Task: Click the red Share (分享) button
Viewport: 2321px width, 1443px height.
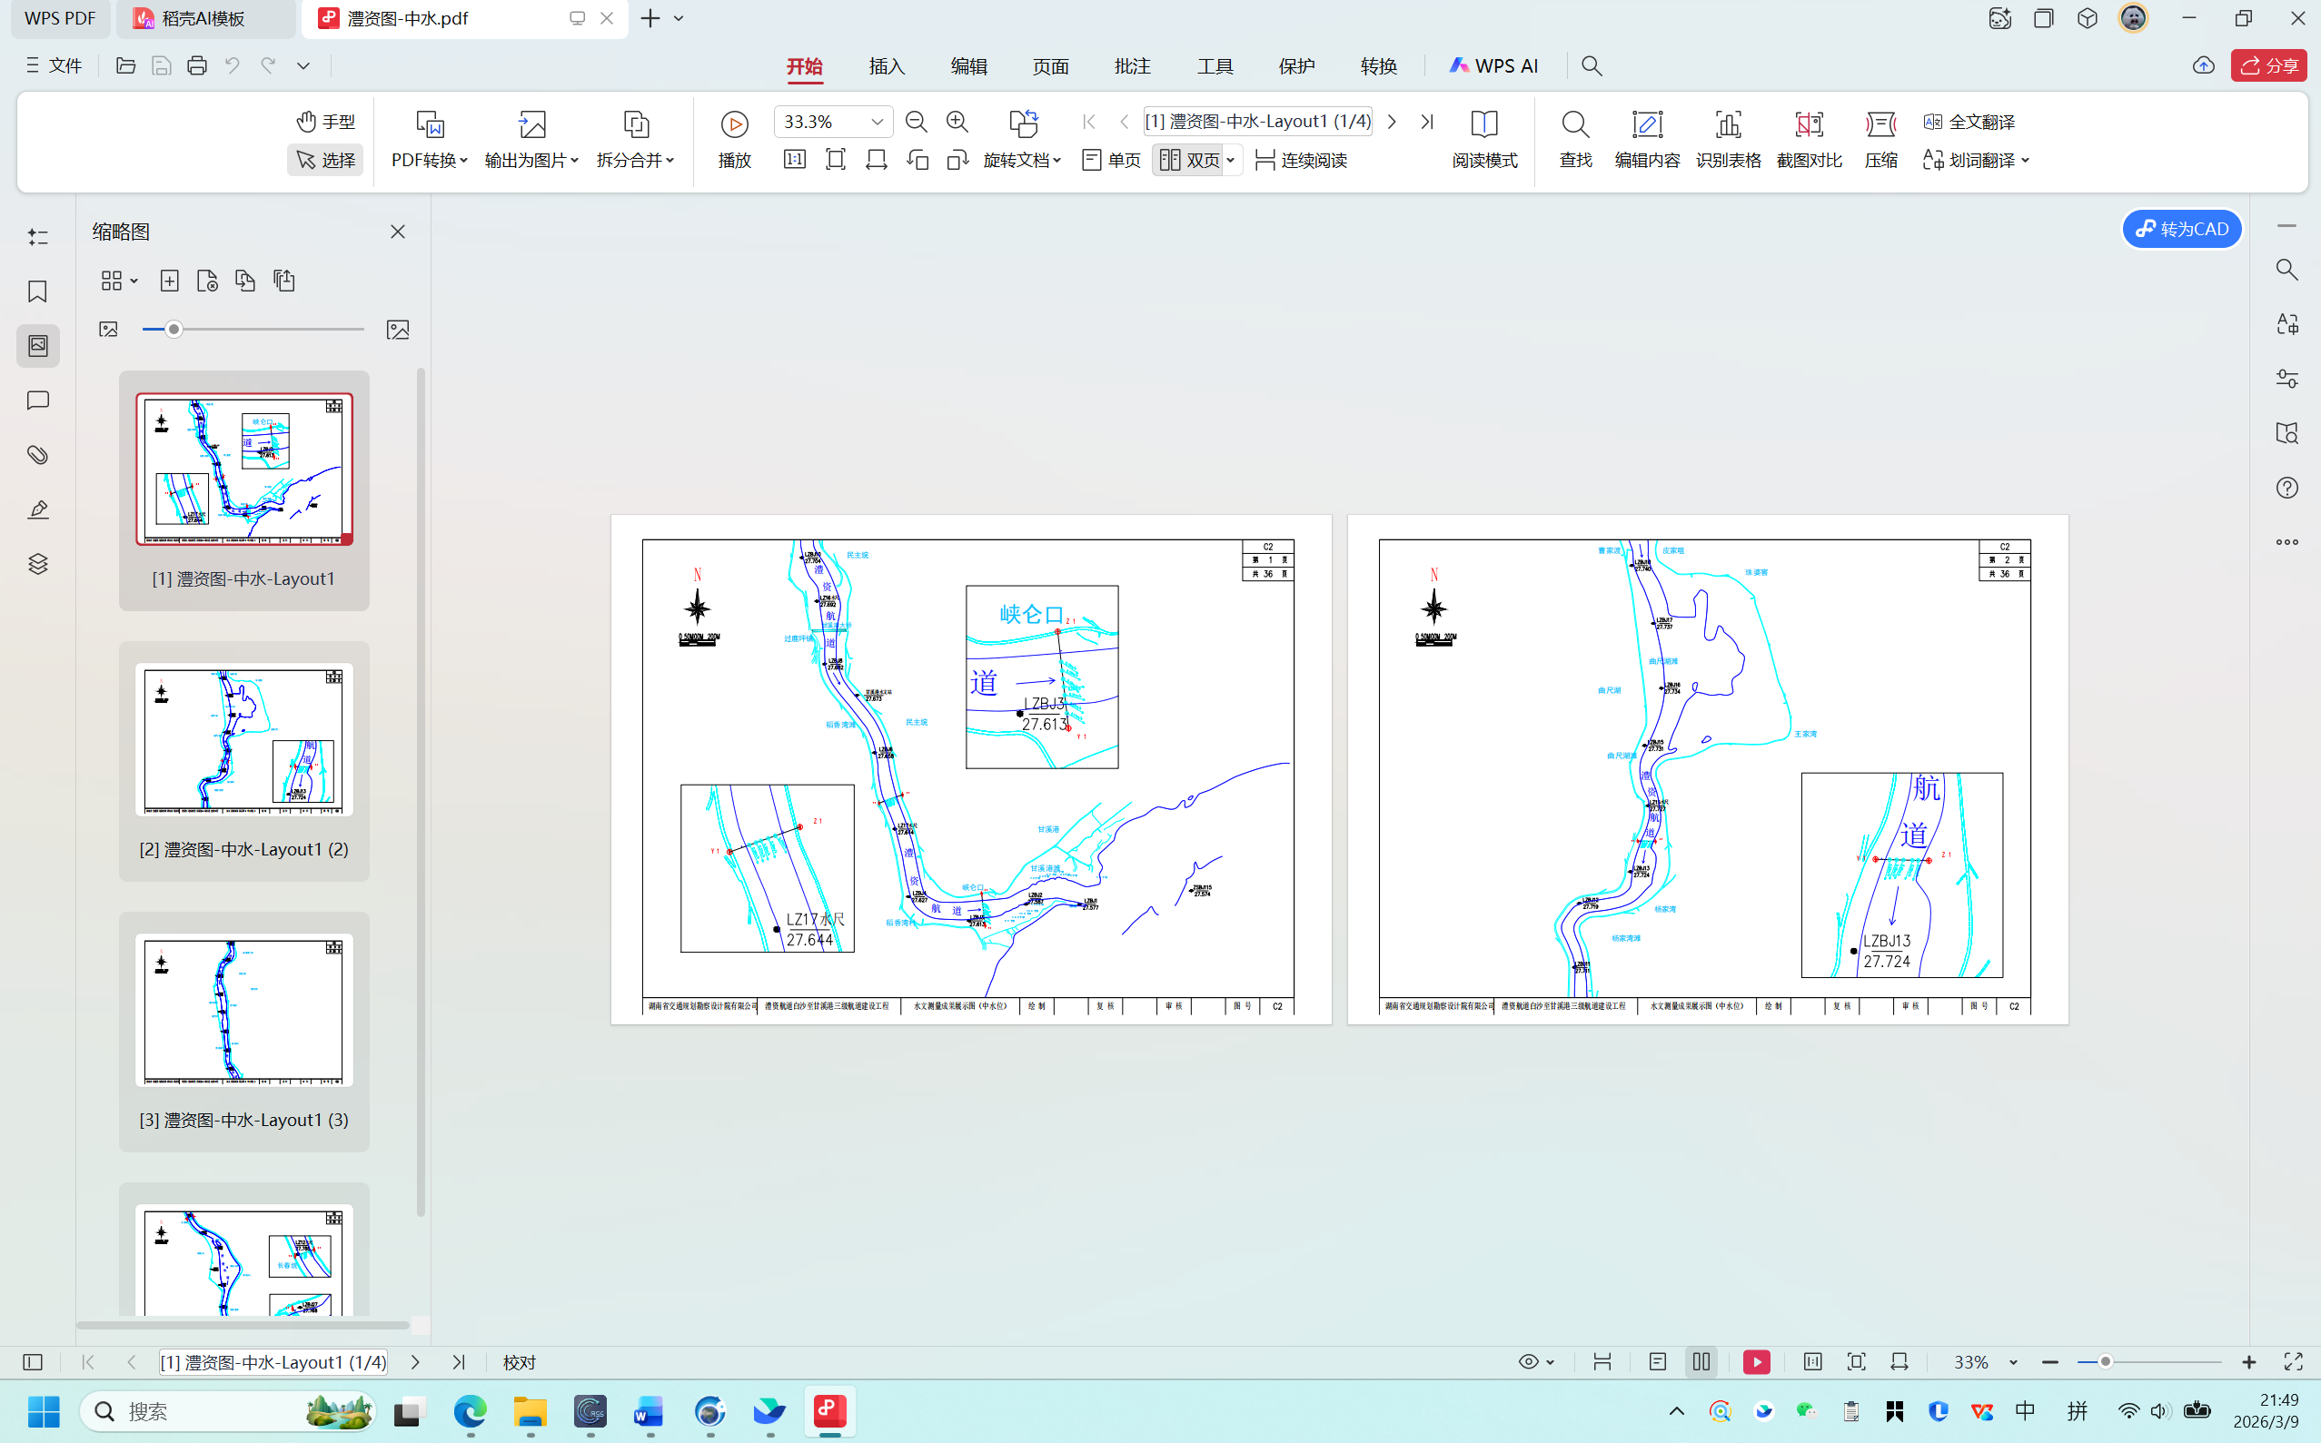Action: coord(2268,66)
